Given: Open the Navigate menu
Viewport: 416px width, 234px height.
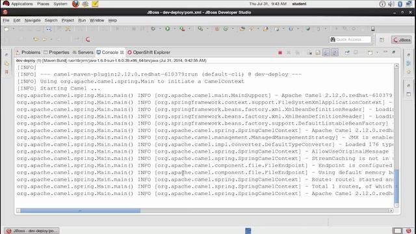Looking at the screenshot, I should pos(32,20).
